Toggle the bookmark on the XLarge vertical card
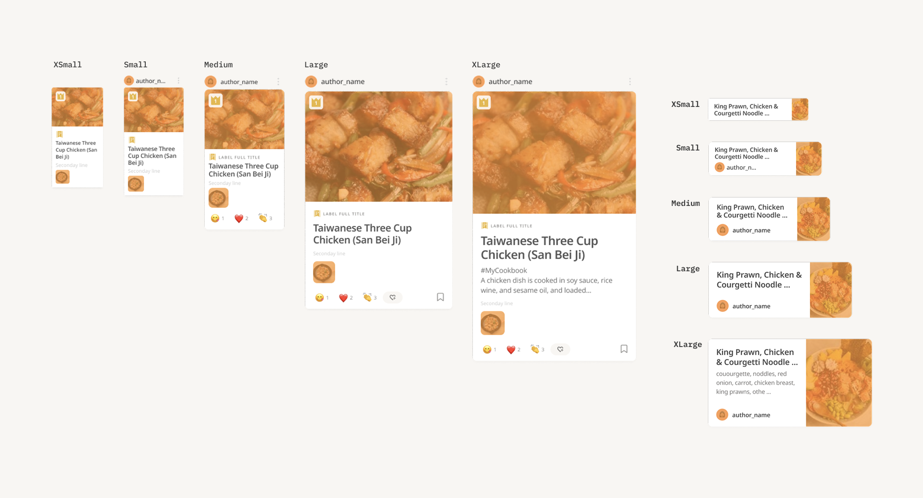Viewport: 923px width, 498px height. pyautogui.click(x=624, y=349)
